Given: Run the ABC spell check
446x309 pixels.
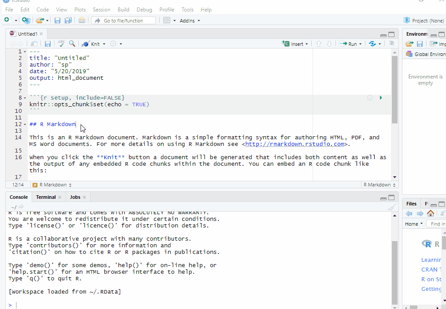Looking at the screenshot, I should [x=61, y=43].
